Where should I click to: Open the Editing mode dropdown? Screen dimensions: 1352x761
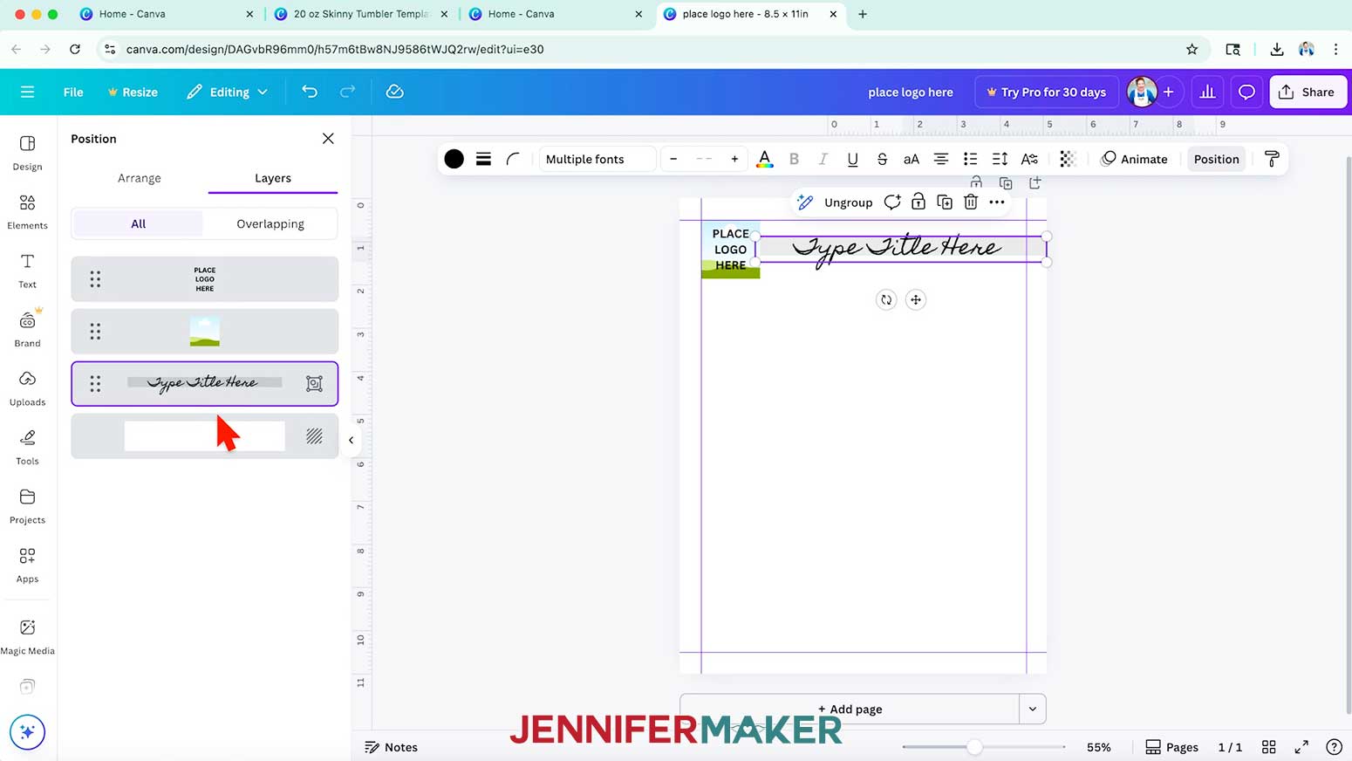[227, 92]
